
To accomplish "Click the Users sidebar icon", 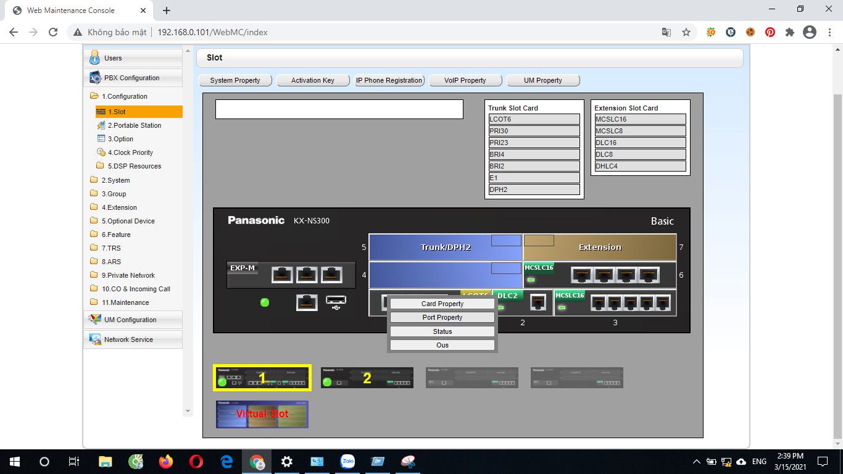I will [x=95, y=57].
